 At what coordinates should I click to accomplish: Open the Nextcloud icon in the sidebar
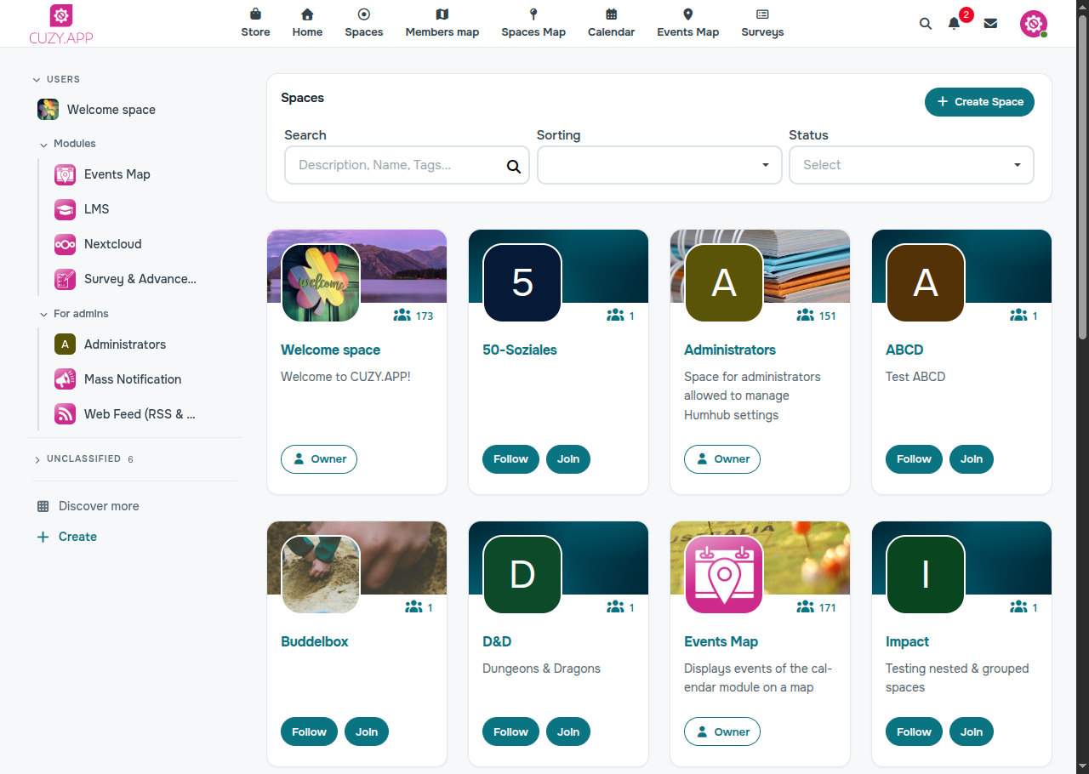click(x=65, y=244)
